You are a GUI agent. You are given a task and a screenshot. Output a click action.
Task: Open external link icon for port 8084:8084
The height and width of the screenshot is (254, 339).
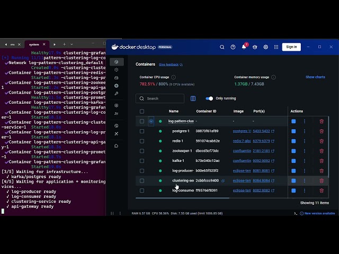coord(273,180)
